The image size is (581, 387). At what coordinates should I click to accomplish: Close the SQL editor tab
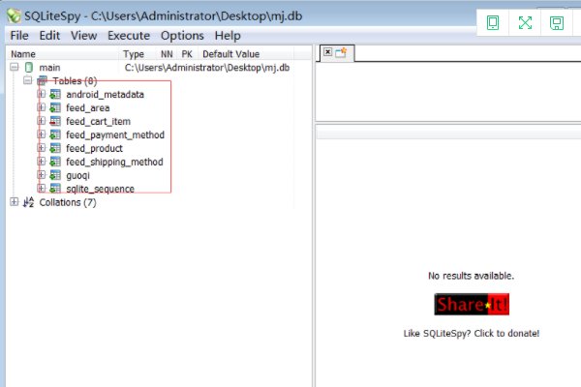(327, 52)
